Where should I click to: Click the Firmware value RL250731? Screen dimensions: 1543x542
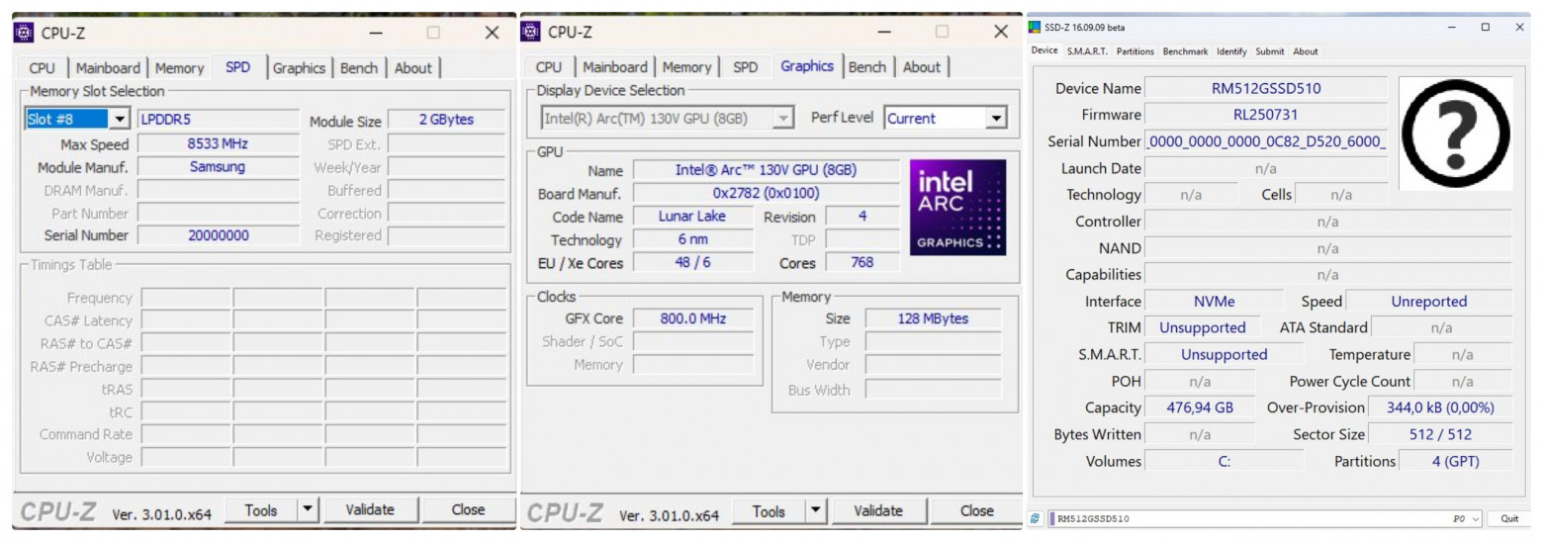(1266, 115)
